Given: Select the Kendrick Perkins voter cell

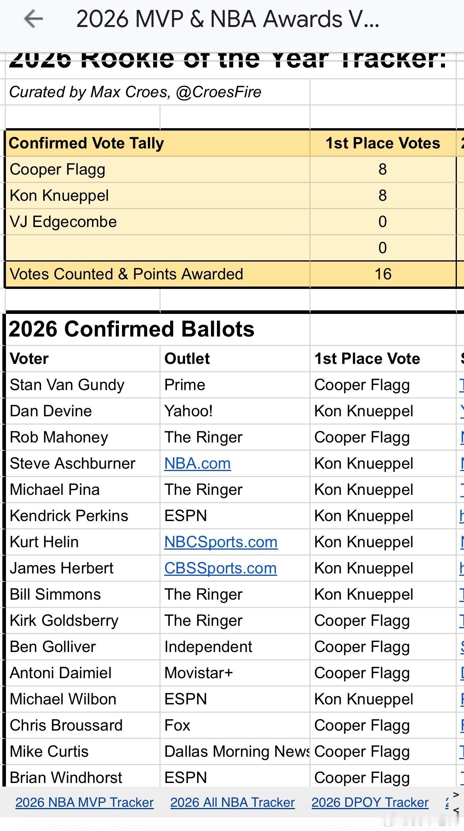Looking at the screenshot, I should [x=69, y=516].
